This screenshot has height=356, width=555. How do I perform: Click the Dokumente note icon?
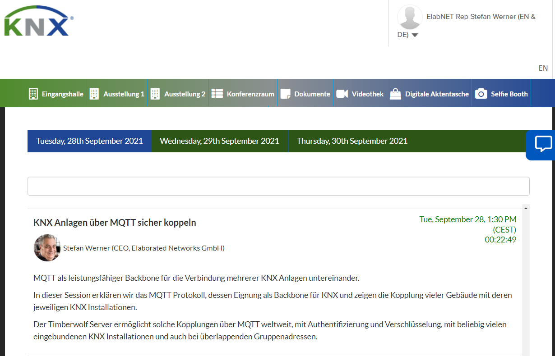(285, 94)
